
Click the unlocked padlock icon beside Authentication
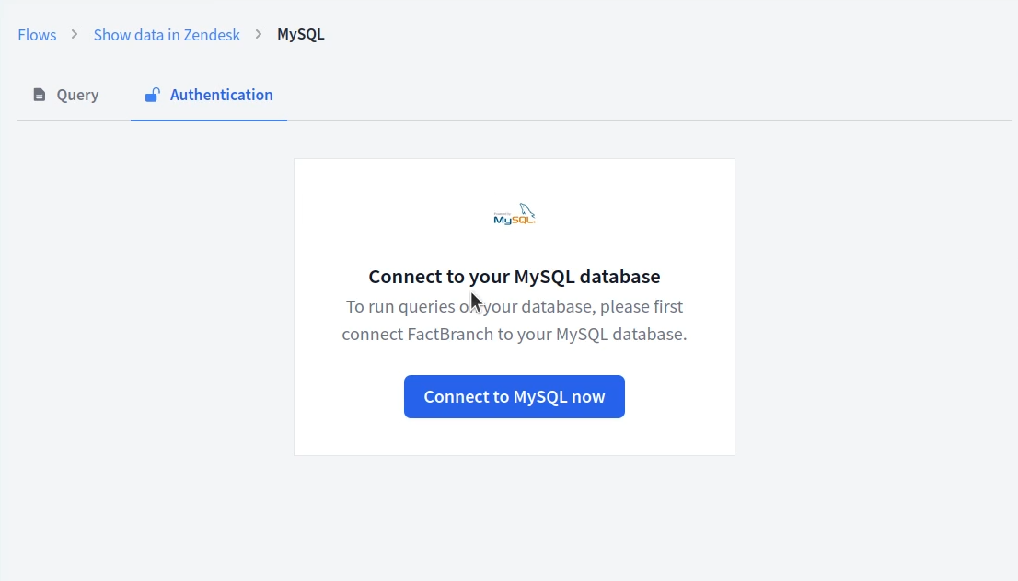pos(151,94)
